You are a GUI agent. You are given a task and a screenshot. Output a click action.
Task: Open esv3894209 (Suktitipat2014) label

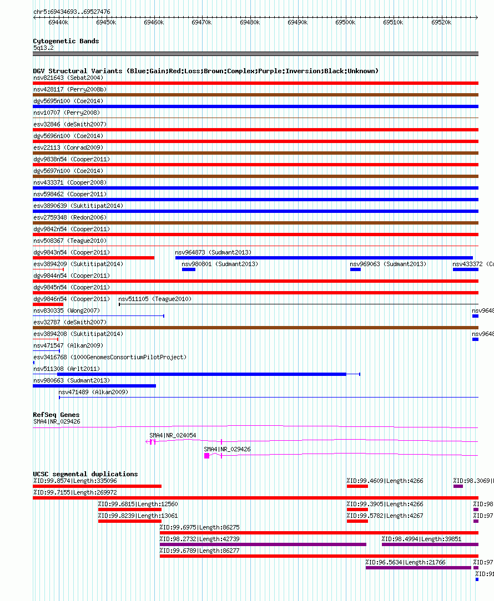coord(78,264)
